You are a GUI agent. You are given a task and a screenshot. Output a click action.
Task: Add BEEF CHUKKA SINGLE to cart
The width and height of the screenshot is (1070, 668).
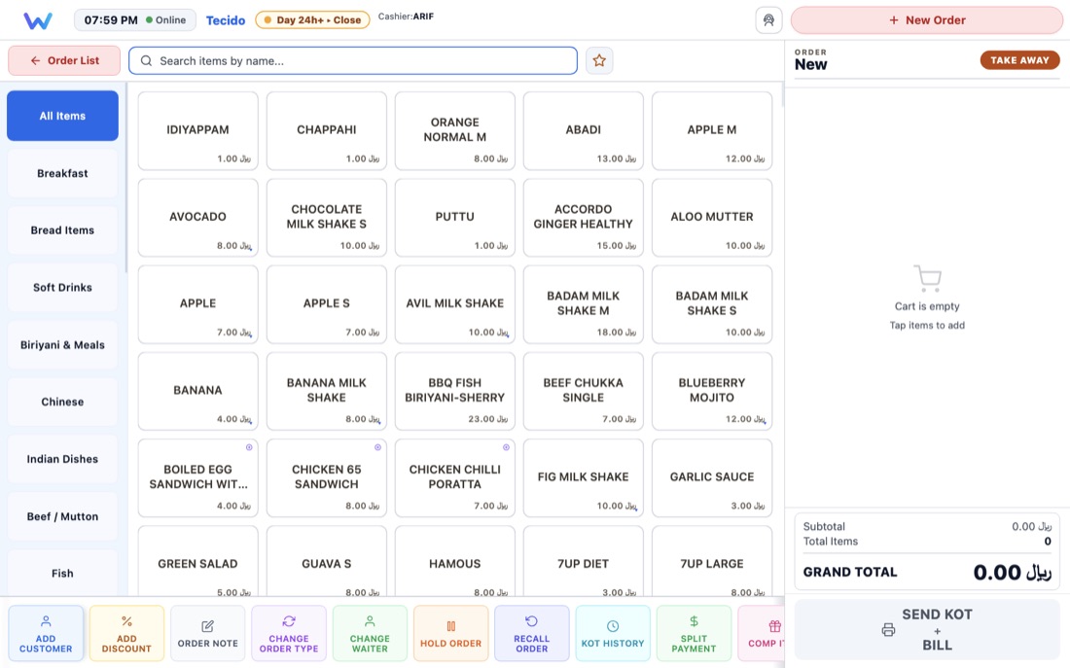[584, 391]
